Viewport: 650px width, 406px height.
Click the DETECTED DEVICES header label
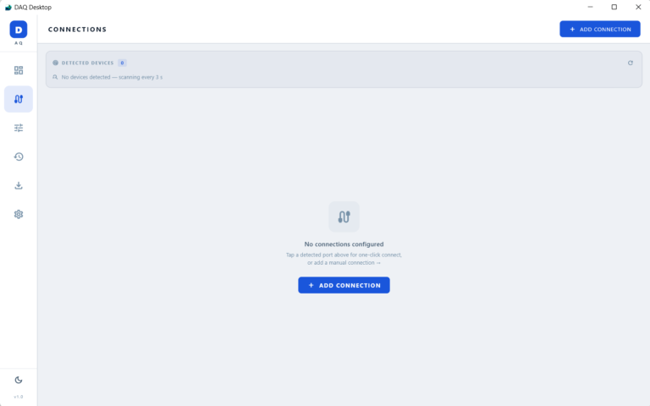(87, 63)
